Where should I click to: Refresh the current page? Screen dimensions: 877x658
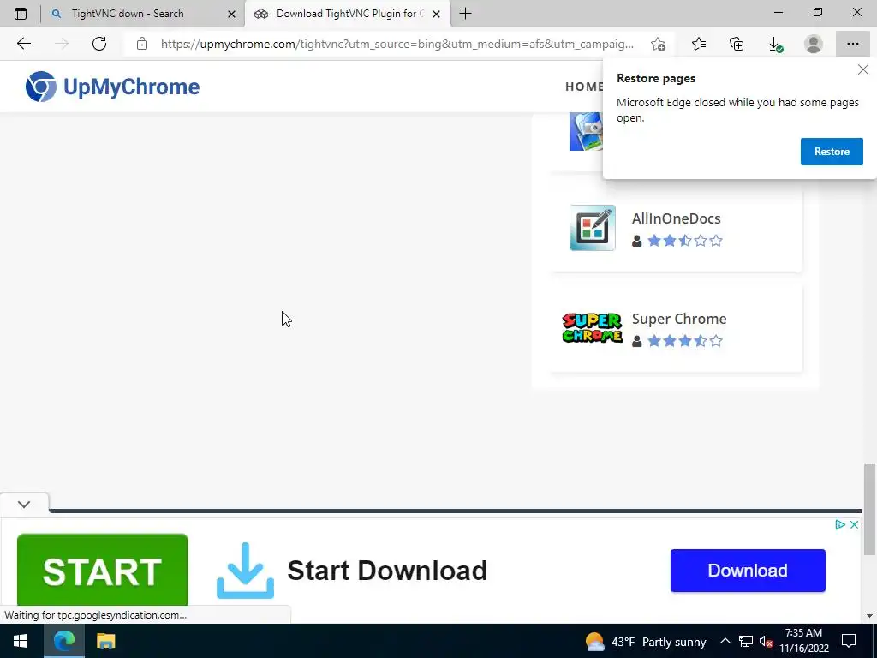point(99,44)
